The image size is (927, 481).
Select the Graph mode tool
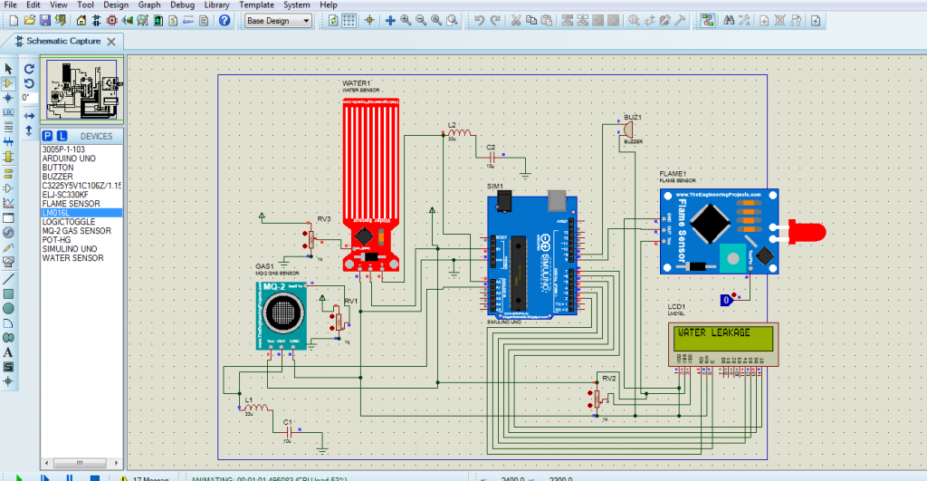pyautogui.click(x=8, y=203)
